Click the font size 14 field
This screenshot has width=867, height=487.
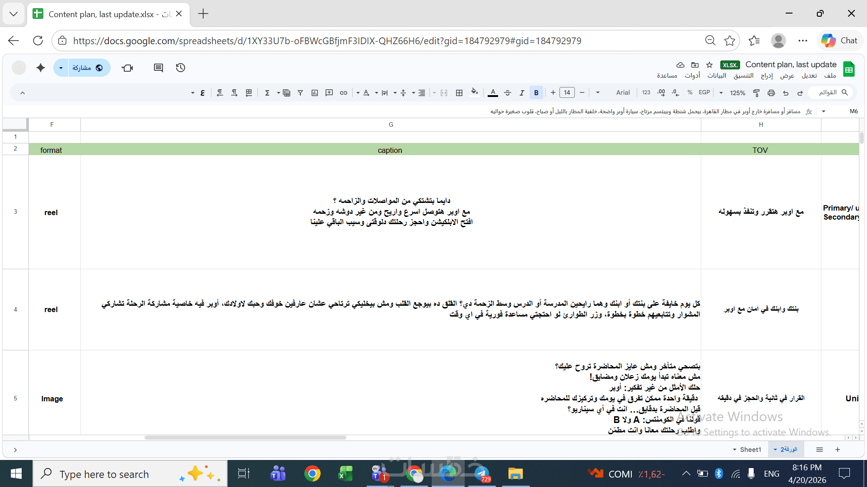point(567,93)
